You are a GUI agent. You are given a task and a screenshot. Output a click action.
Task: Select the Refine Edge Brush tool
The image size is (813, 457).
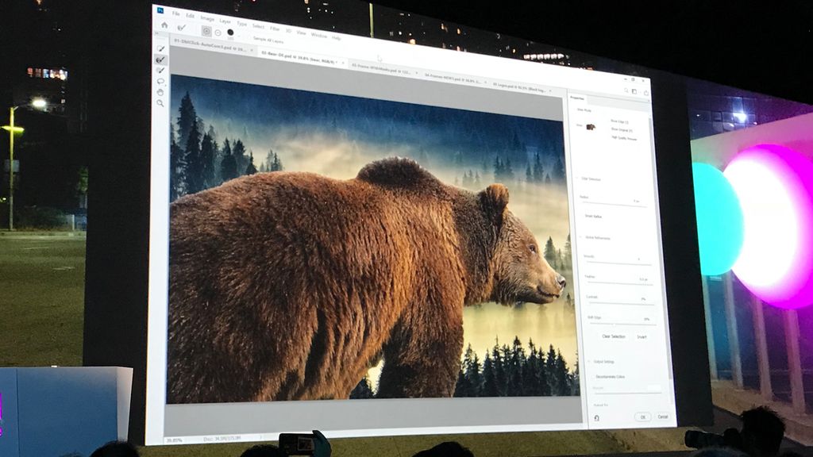[x=160, y=60]
